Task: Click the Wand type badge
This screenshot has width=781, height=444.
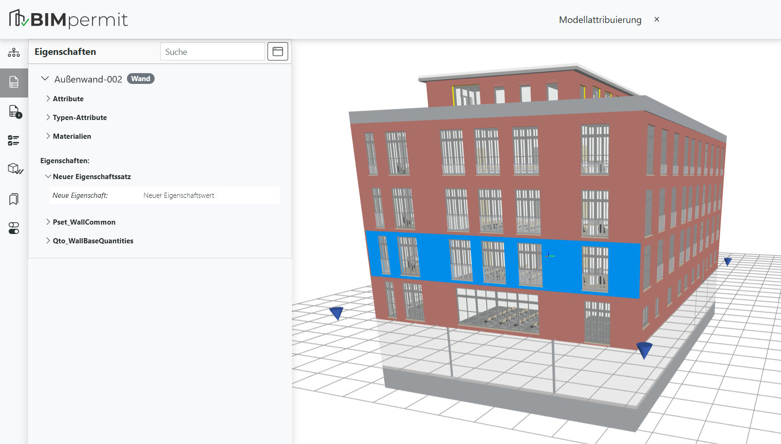Action: coord(141,79)
